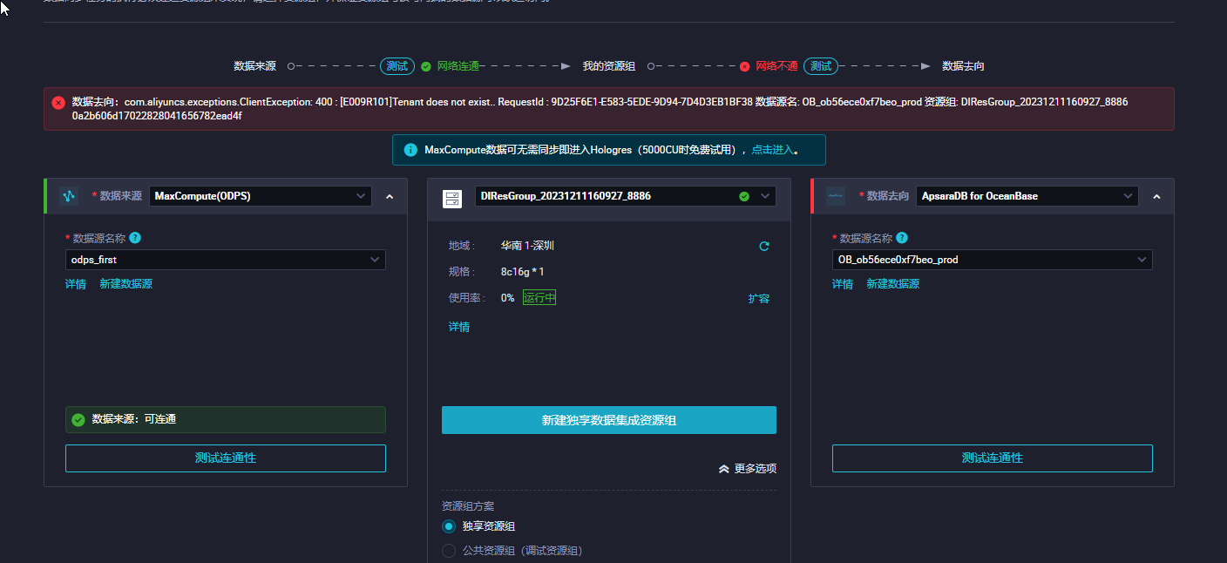Click the 数据来源：可连通 status message

226,420
